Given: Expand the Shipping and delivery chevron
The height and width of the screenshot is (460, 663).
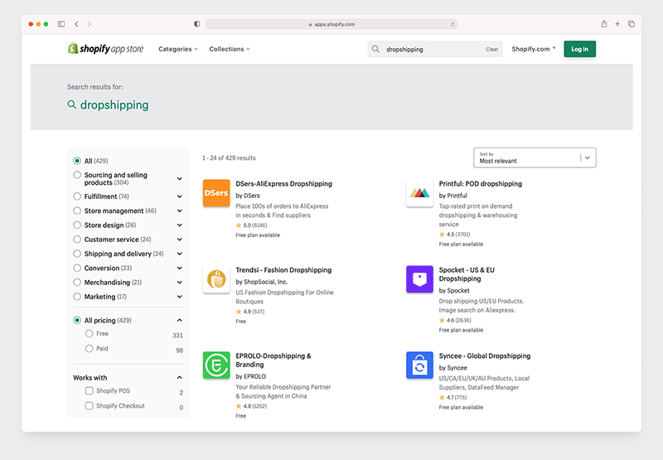Looking at the screenshot, I should coord(180,254).
